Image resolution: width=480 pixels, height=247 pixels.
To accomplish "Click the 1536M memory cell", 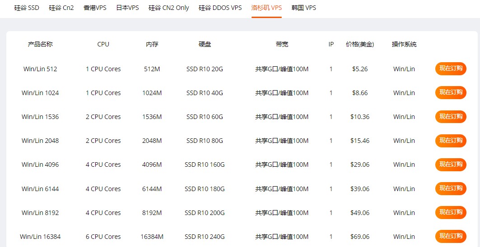I will tap(152, 117).
